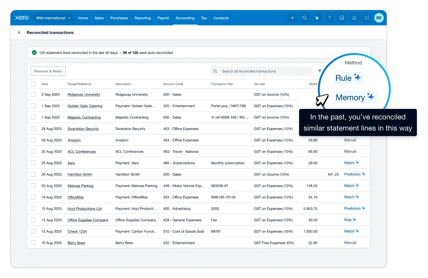The height and width of the screenshot is (278, 428).
Task: Check the ACL Conferences row checkbox
Action: [33, 151]
